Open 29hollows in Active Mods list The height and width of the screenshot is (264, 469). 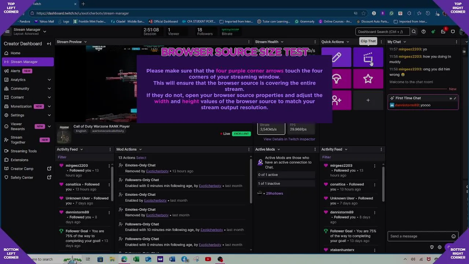point(274,193)
